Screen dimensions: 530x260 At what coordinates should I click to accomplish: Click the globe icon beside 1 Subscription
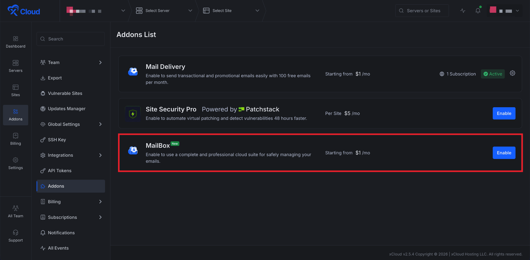click(x=442, y=74)
